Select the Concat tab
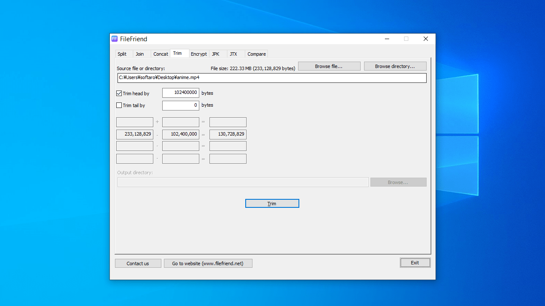This screenshot has width=545, height=306. pyautogui.click(x=161, y=54)
